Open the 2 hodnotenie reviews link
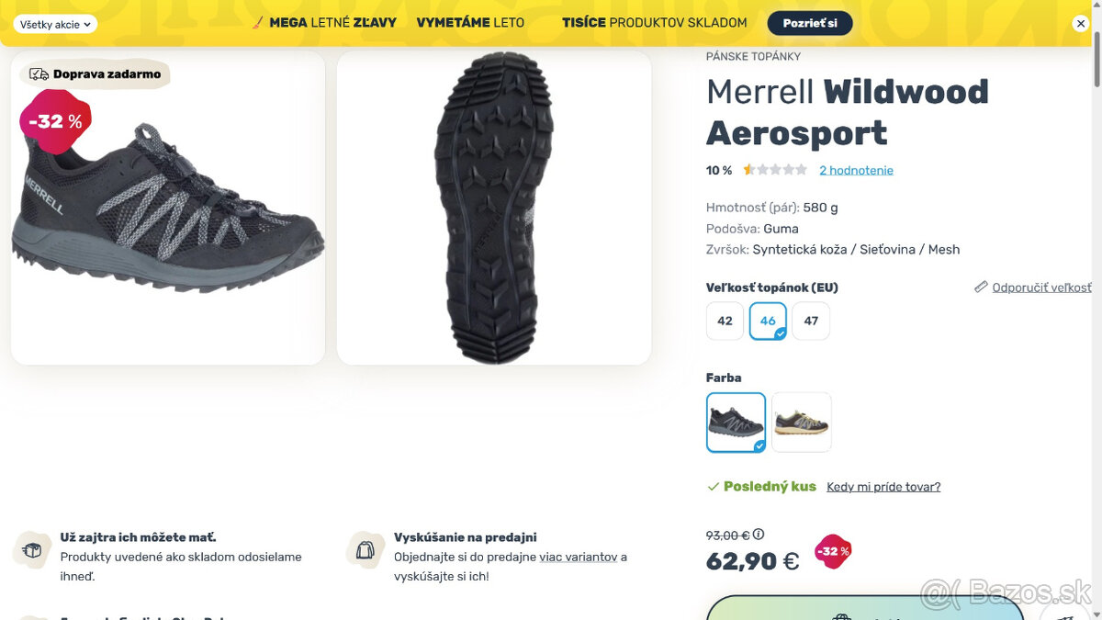 click(856, 169)
